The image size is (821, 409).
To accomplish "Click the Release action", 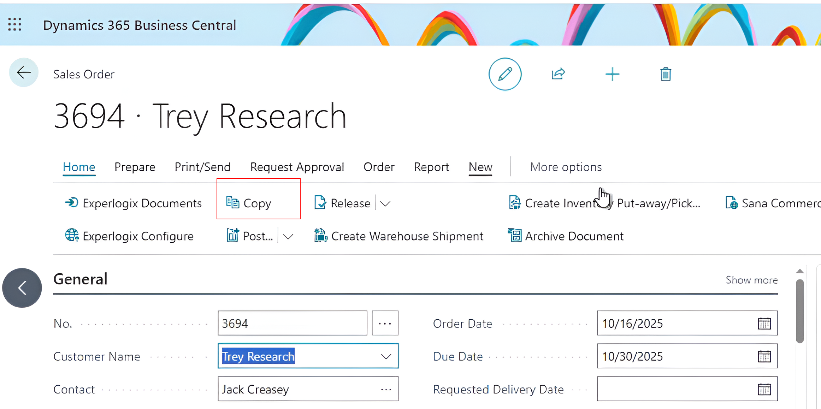I will 342,203.
